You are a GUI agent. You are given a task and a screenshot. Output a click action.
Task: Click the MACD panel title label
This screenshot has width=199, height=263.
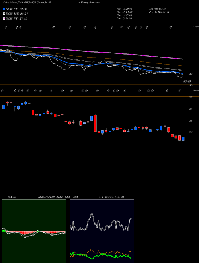pos(12,197)
